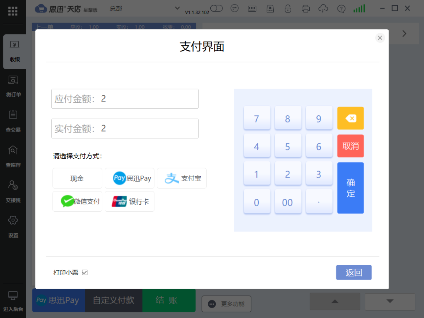Click the 返回 button to go back
The height and width of the screenshot is (318, 424).
tap(354, 272)
